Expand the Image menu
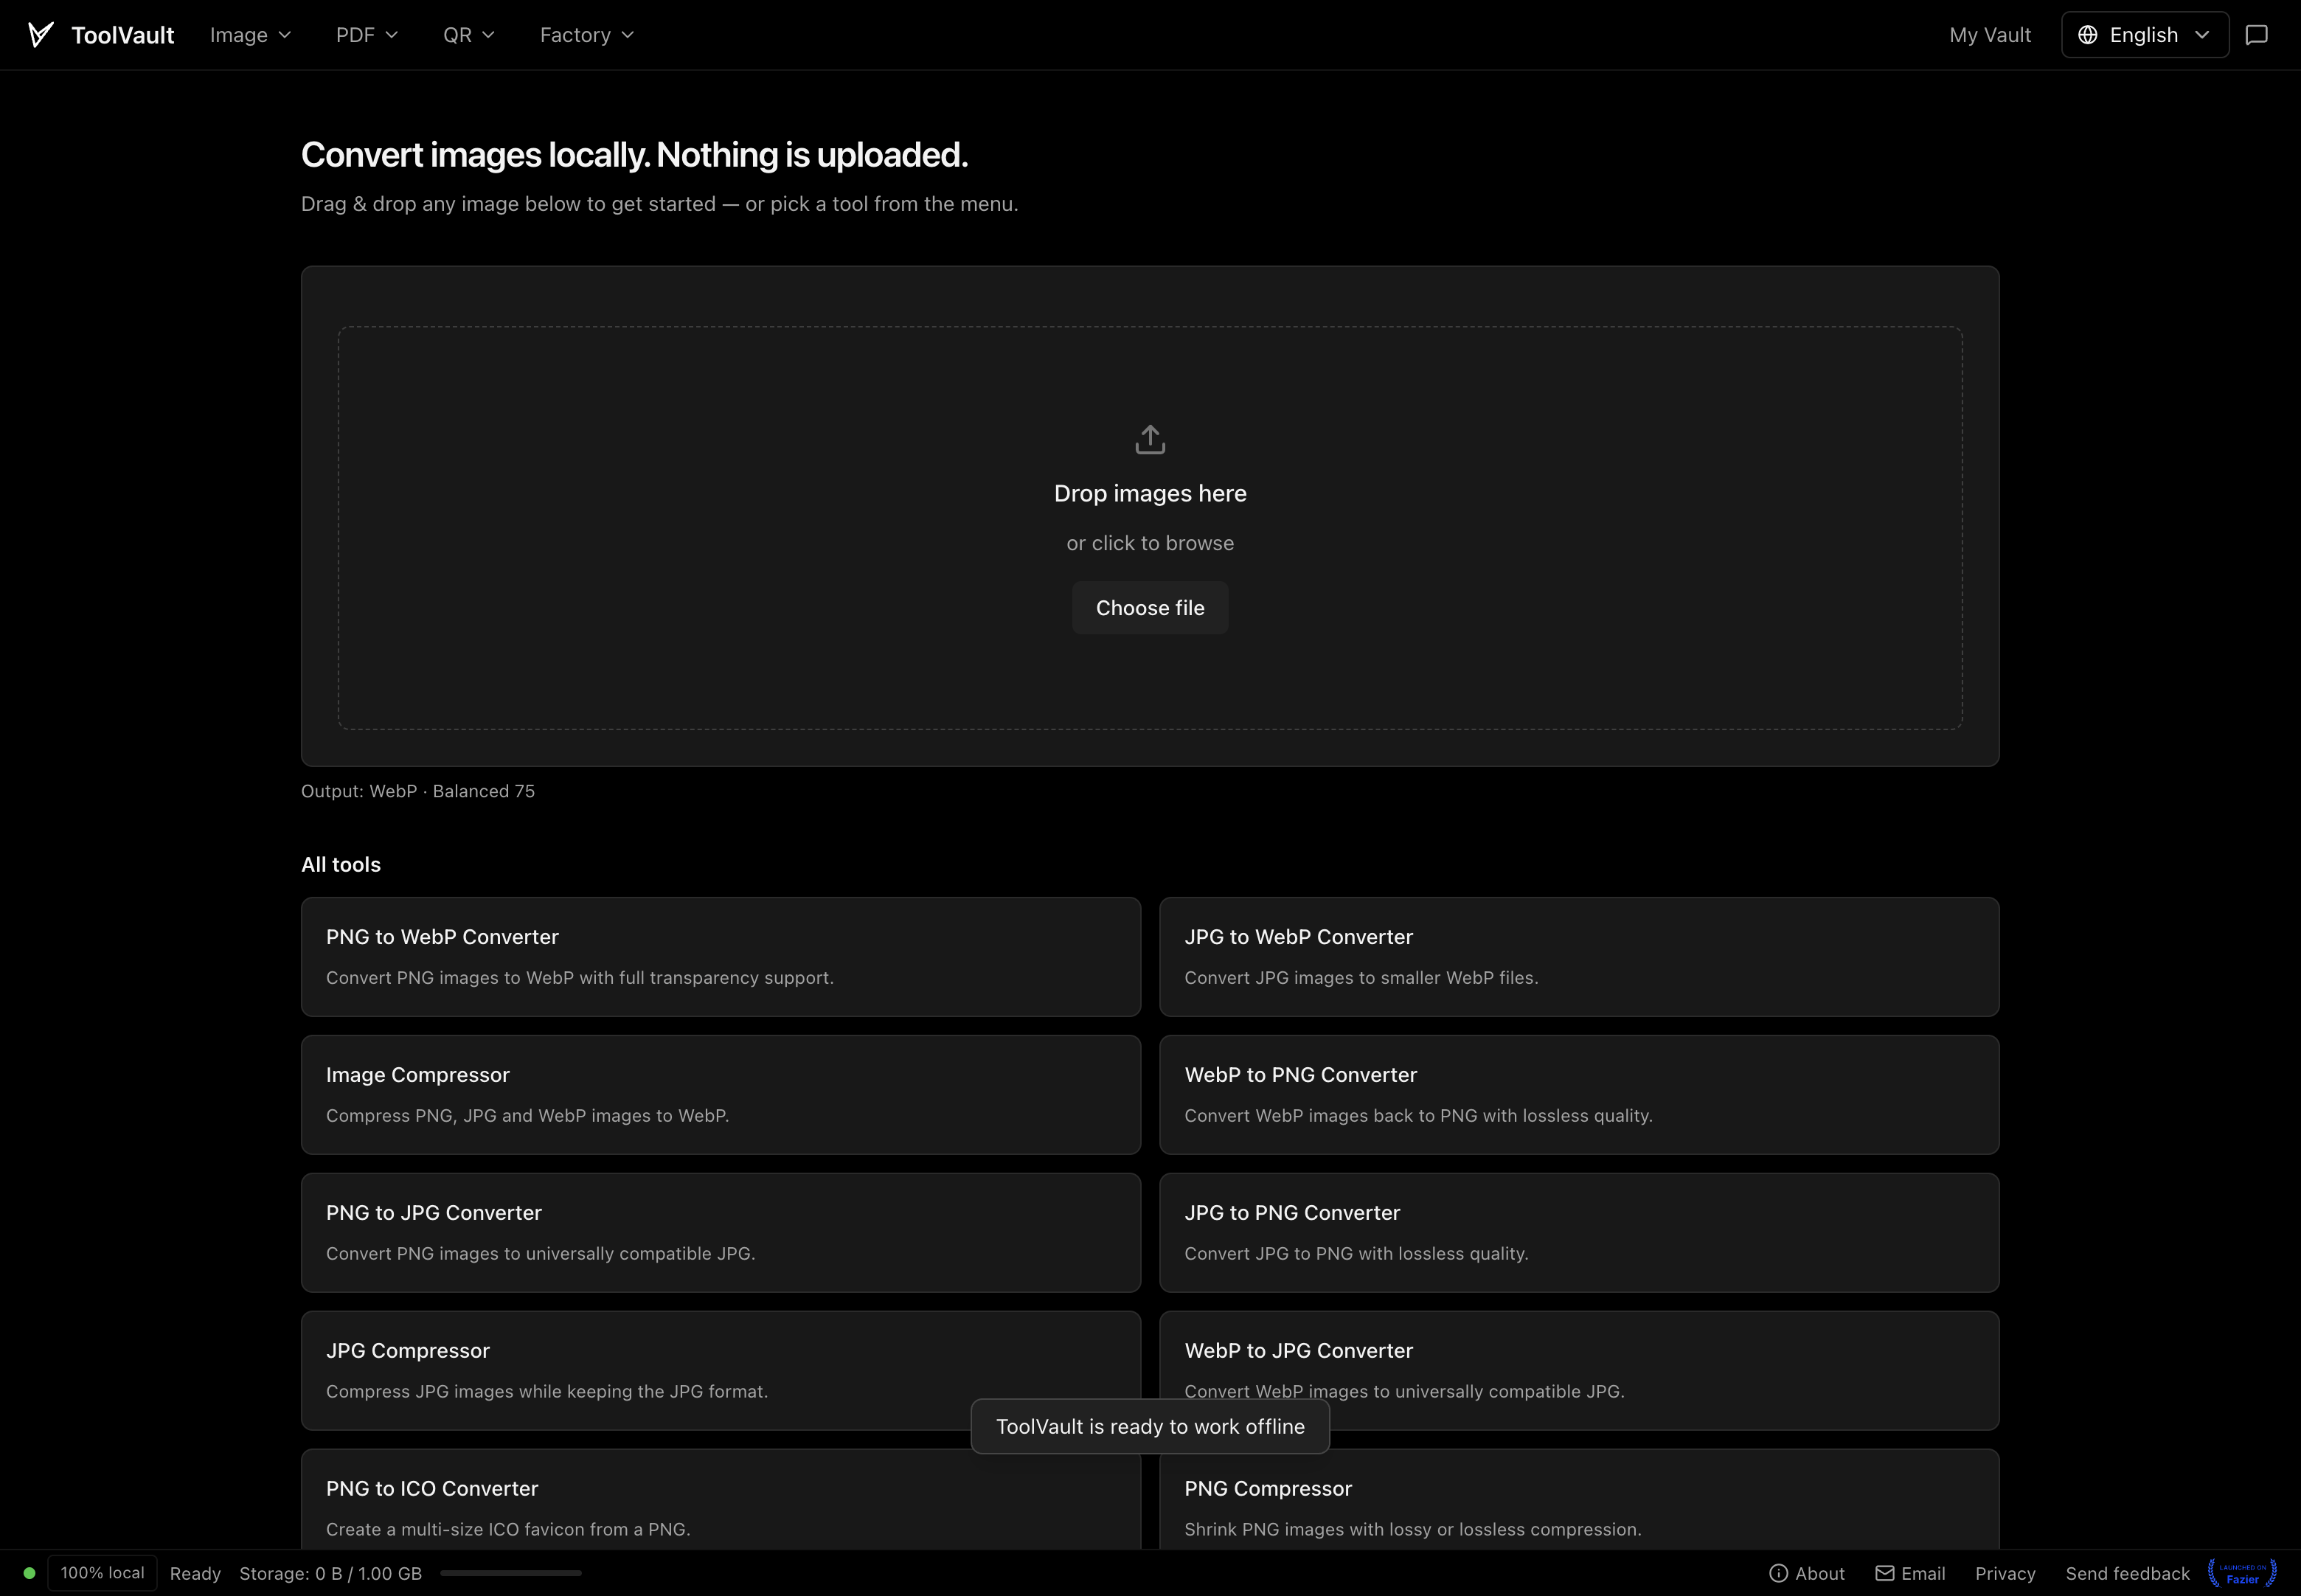The height and width of the screenshot is (1596, 2301). point(250,35)
